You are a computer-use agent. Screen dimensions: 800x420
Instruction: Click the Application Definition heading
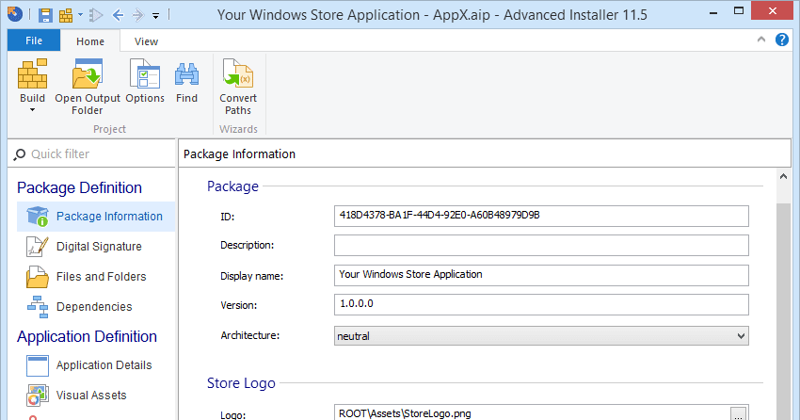(x=88, y=337)
